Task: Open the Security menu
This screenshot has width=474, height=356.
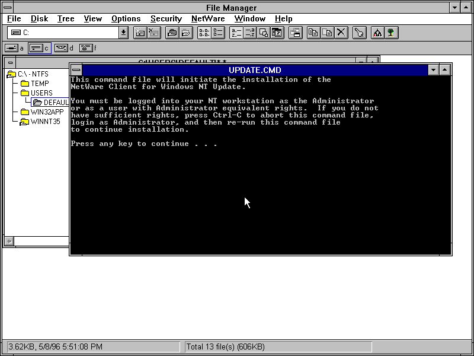Action: click(166, 19)
